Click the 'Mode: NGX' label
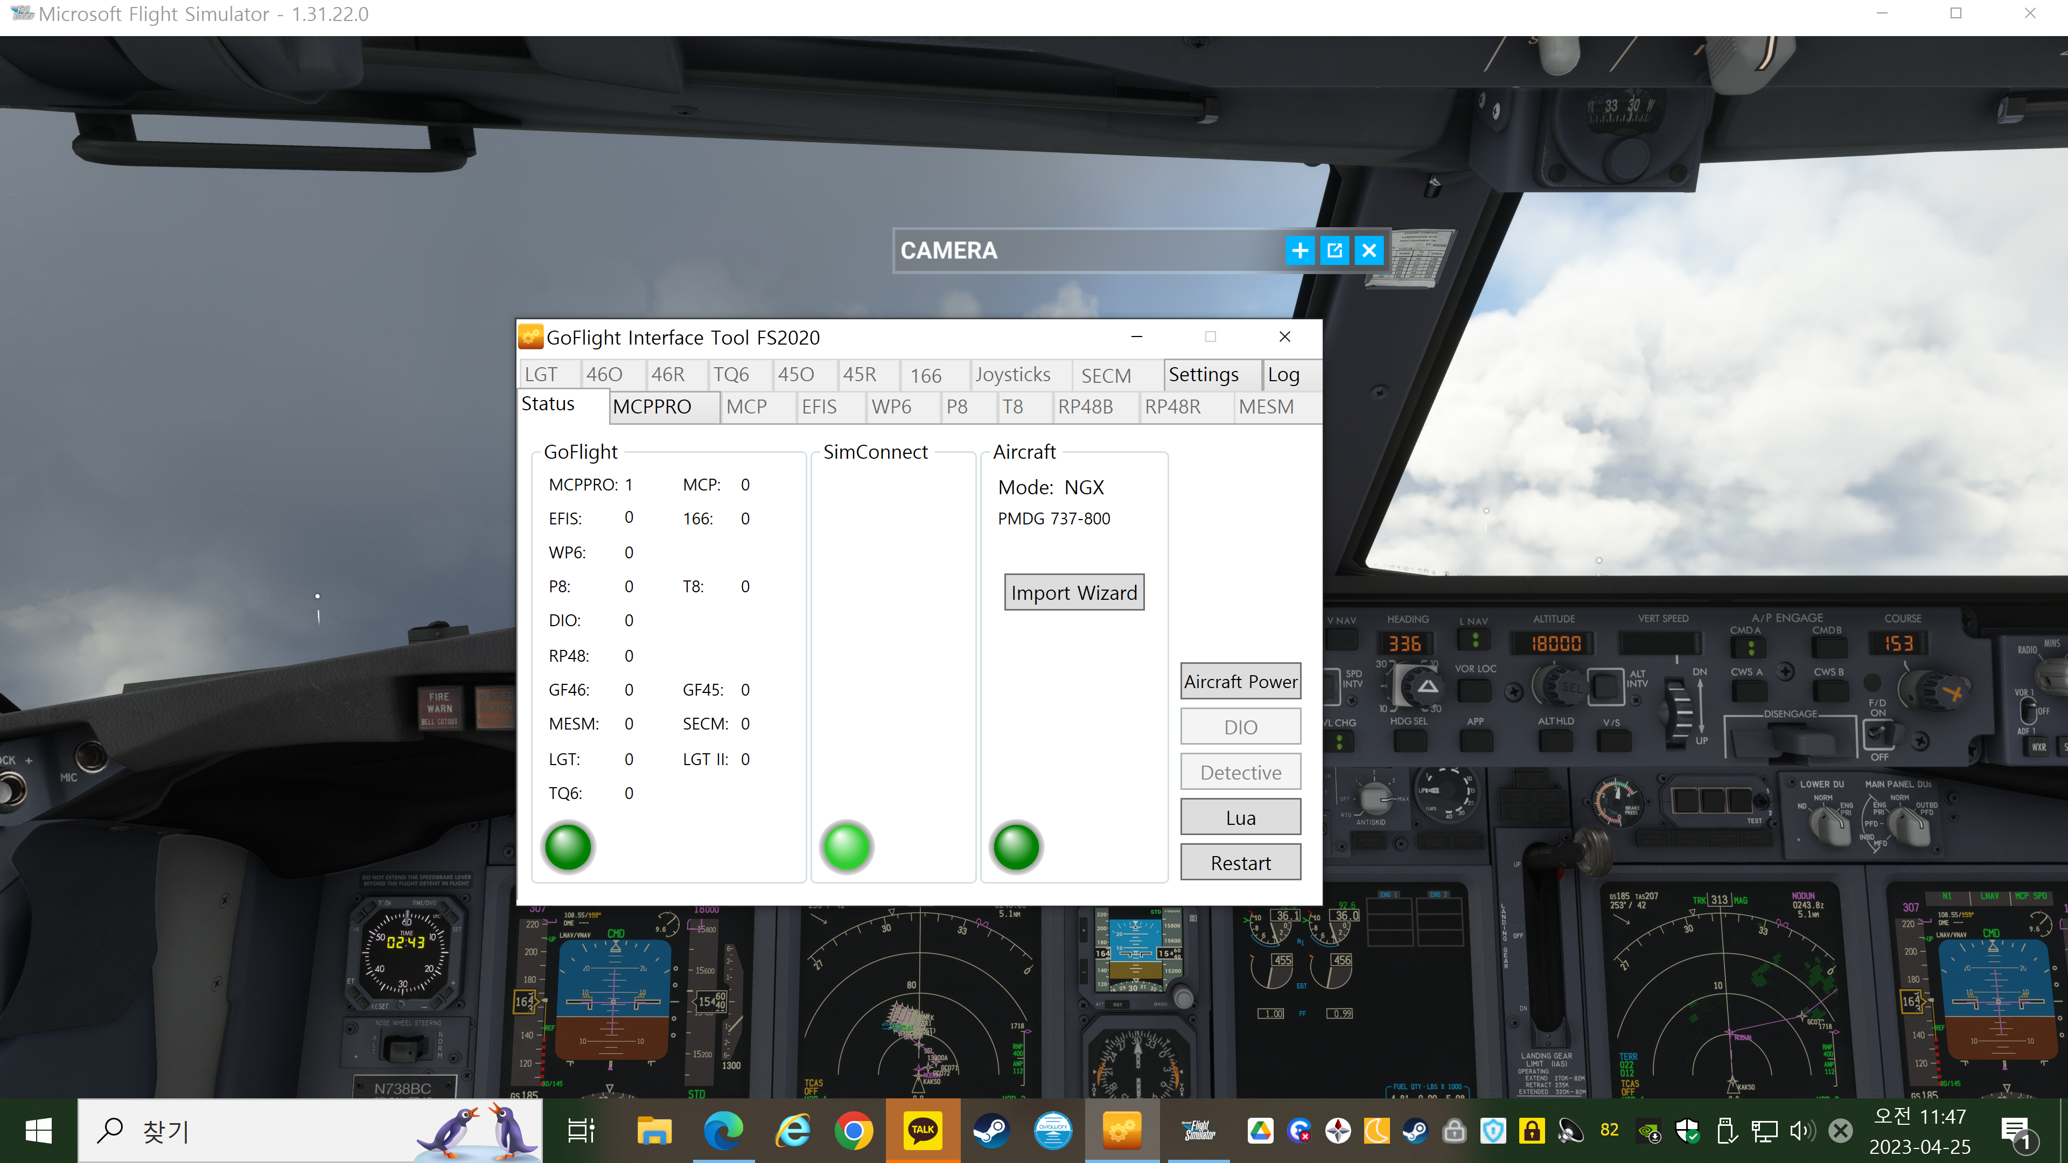Screen dimensions: 2068x1163 click(x=1051, y=488)
